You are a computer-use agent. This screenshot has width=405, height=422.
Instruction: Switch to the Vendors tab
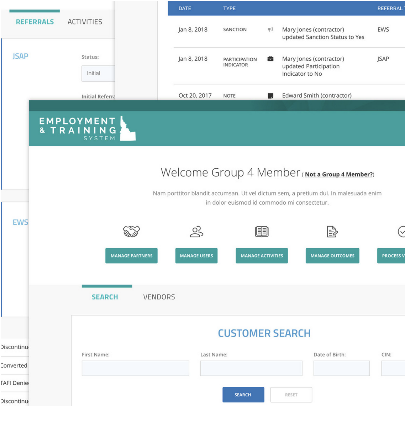click(x=159, y=297)
